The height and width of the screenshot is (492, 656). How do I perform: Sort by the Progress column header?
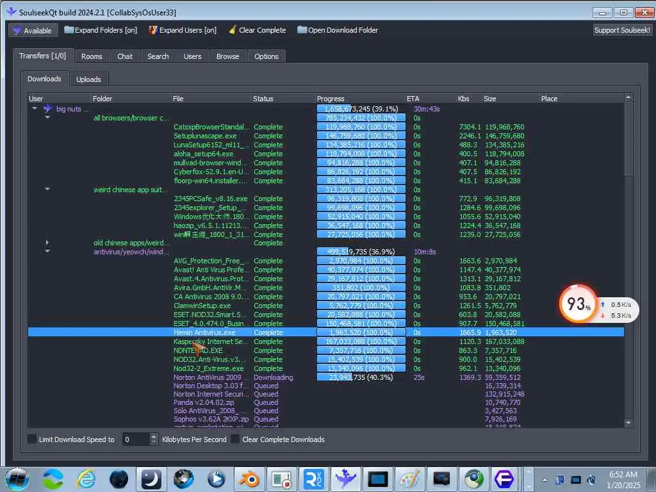(x=360, y=99)
